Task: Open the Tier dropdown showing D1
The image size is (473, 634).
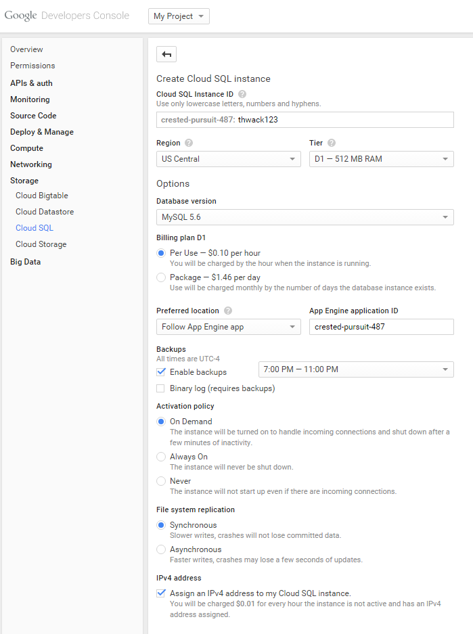Action: pos(381,159)
